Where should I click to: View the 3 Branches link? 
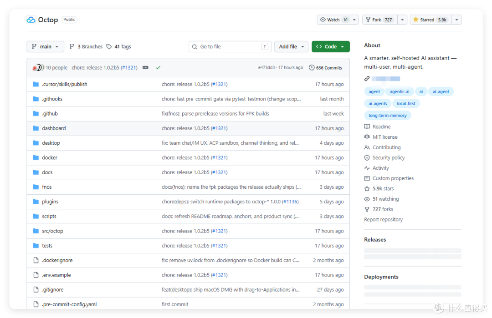(86, 47)
